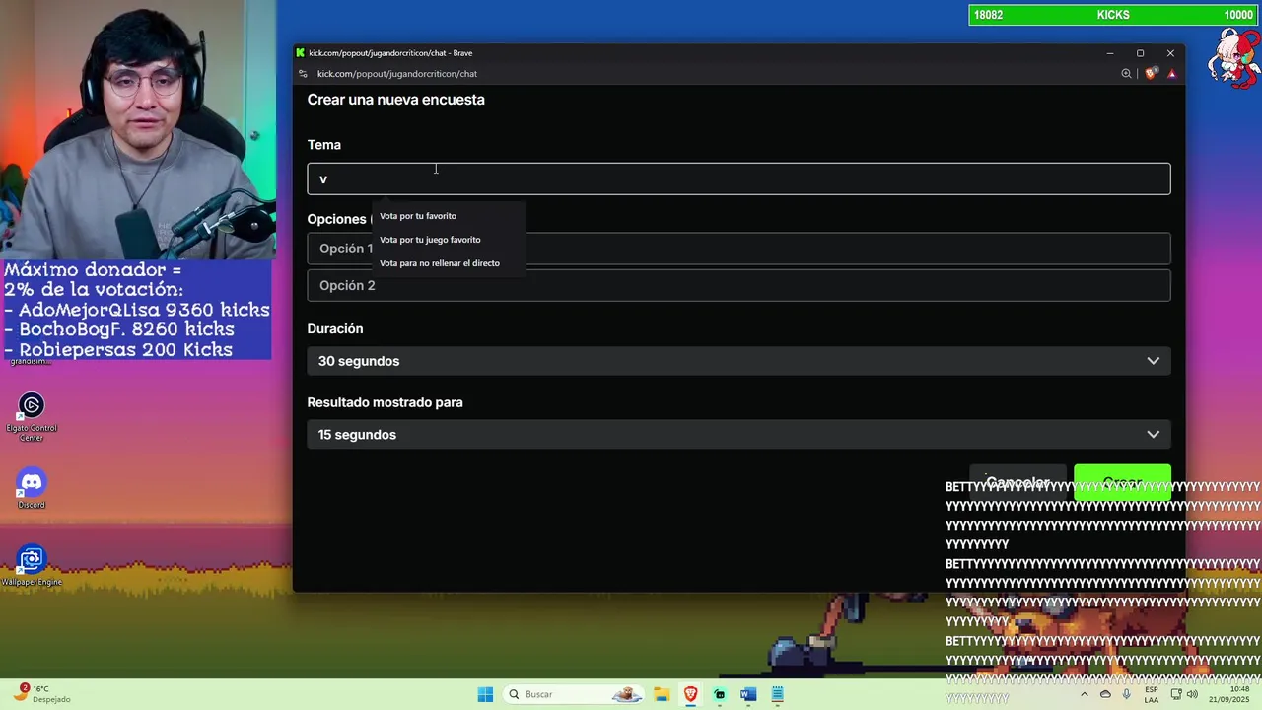Click 'BochoBoyF. 8260 kicks' donor line
Viewport: 1262px width, 710px height.
pyautogui.click(x=120, y=329)
